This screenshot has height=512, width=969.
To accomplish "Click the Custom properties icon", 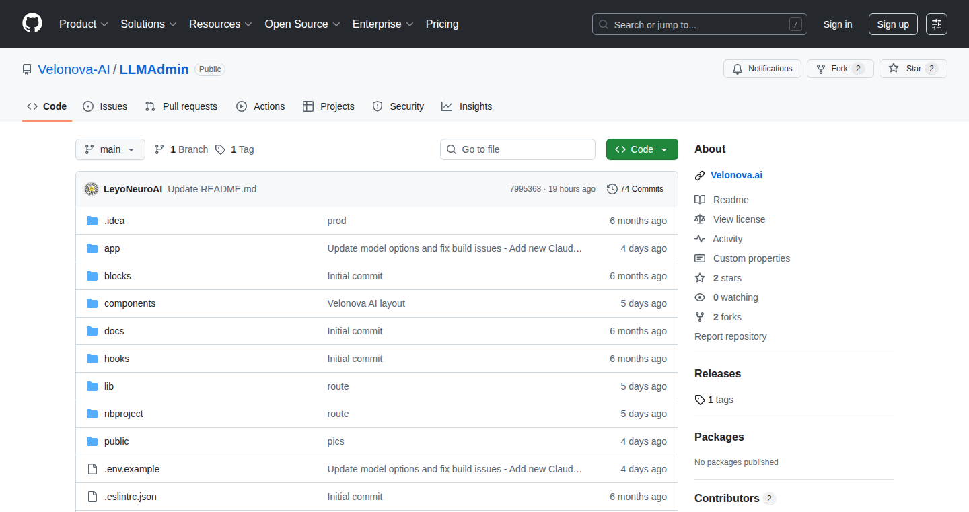I will (x=700, y=258).
